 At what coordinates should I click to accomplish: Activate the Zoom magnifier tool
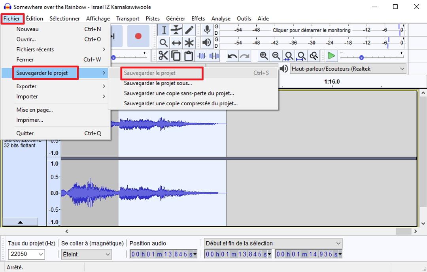point(164,43)
